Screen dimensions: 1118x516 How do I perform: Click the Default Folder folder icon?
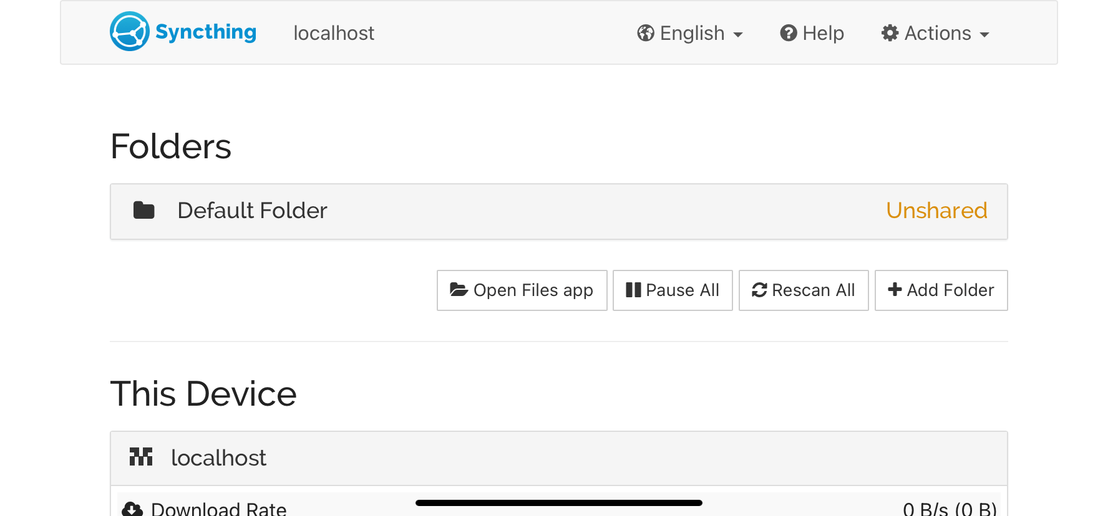(144, 211)
